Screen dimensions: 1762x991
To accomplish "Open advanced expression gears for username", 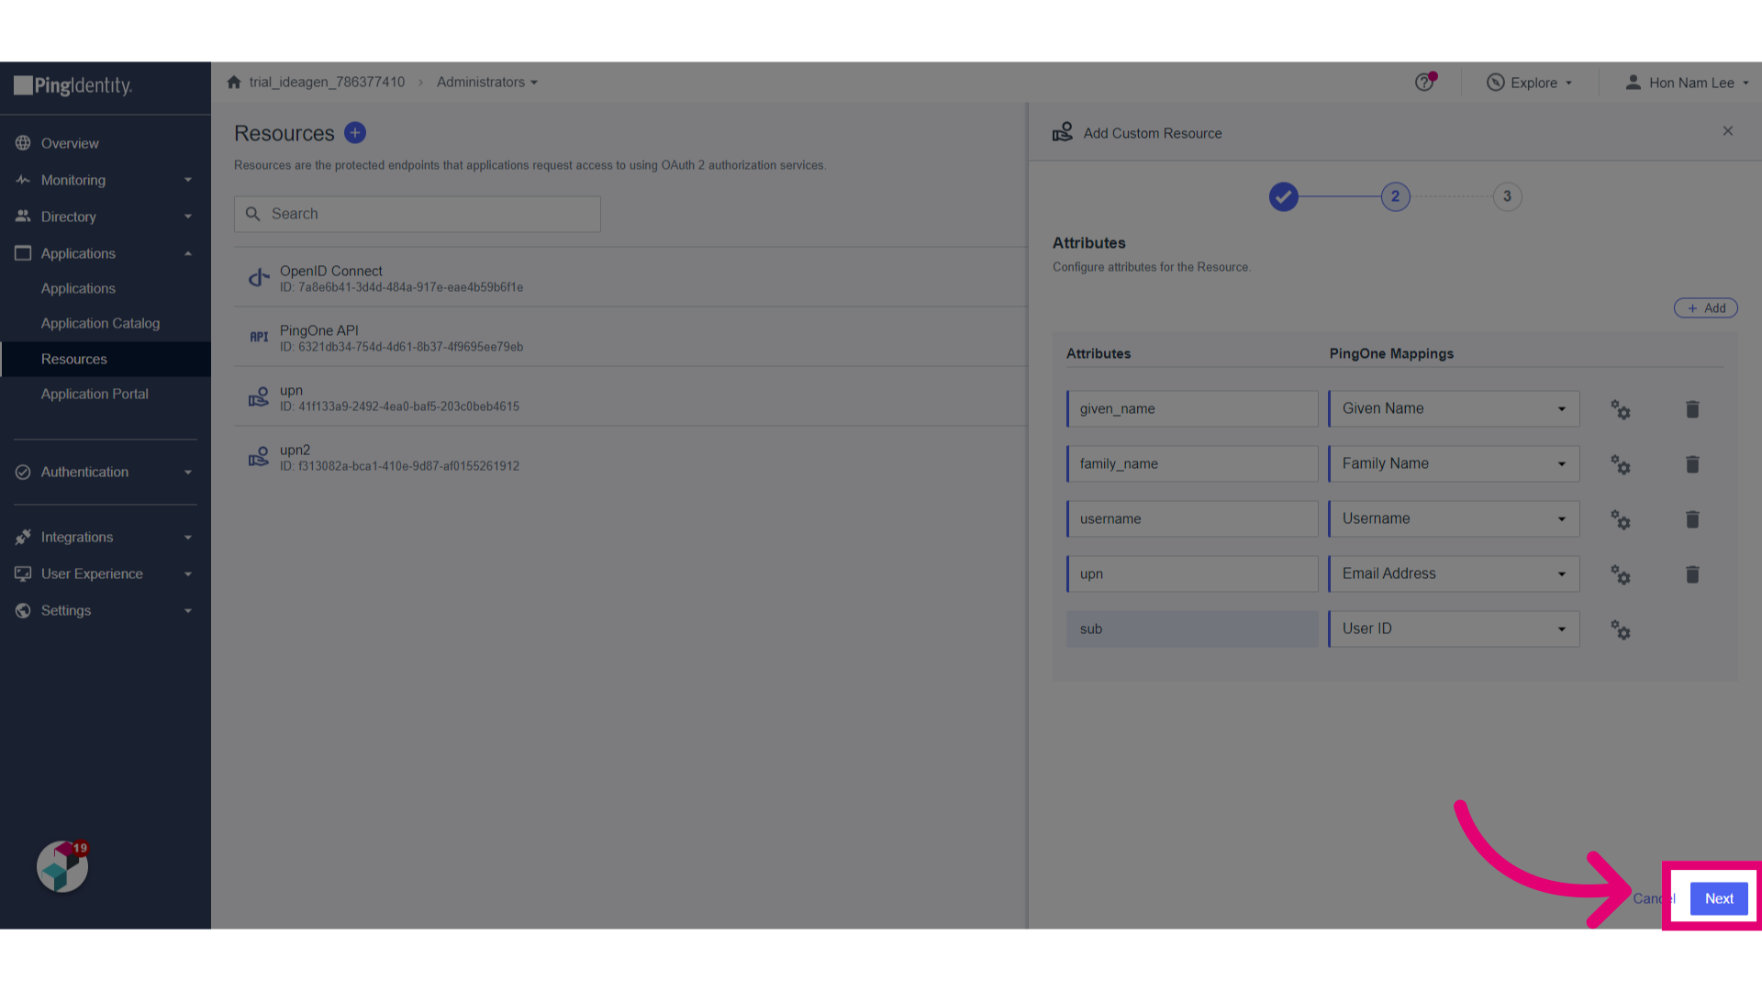I will tap(1621, 519).
